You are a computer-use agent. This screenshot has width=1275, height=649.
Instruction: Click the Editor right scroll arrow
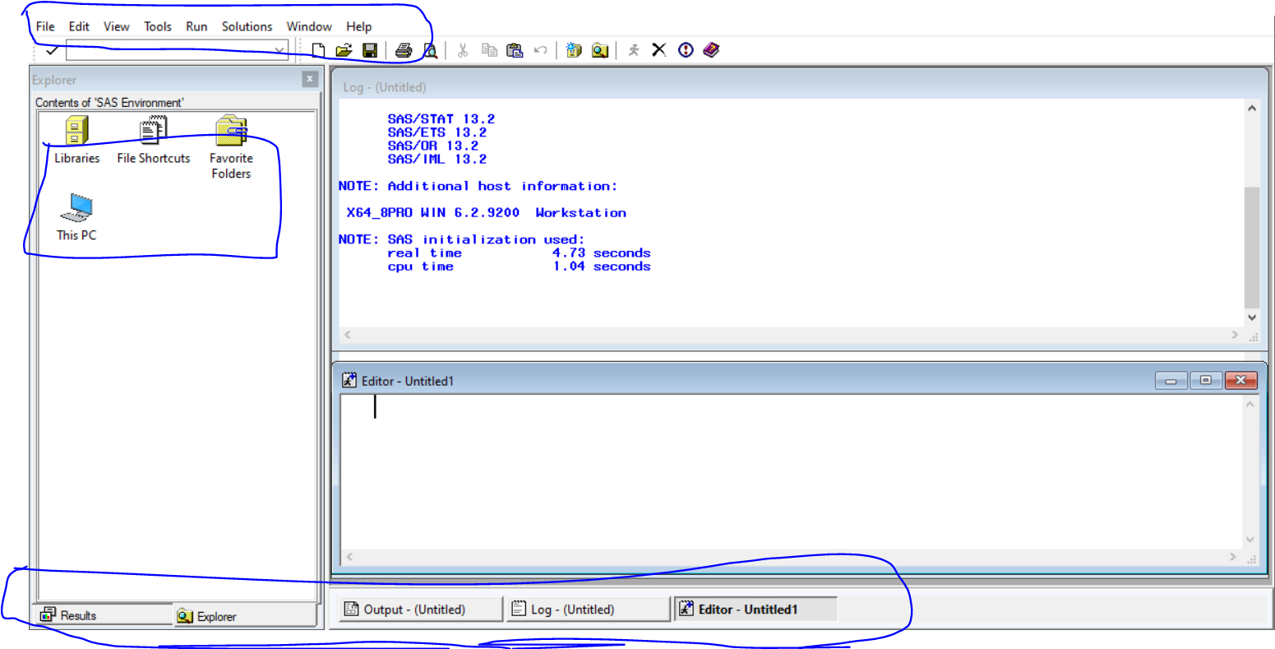tap(1233, 557)
